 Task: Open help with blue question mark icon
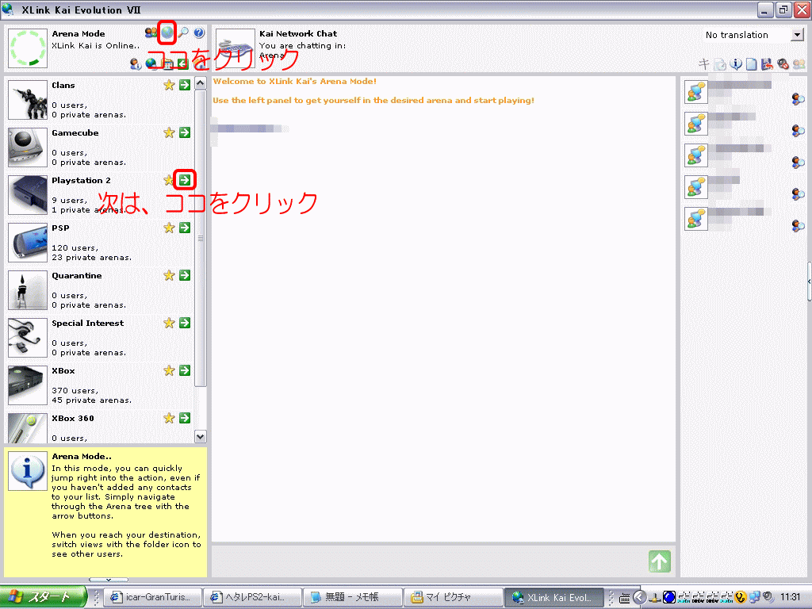199,33
